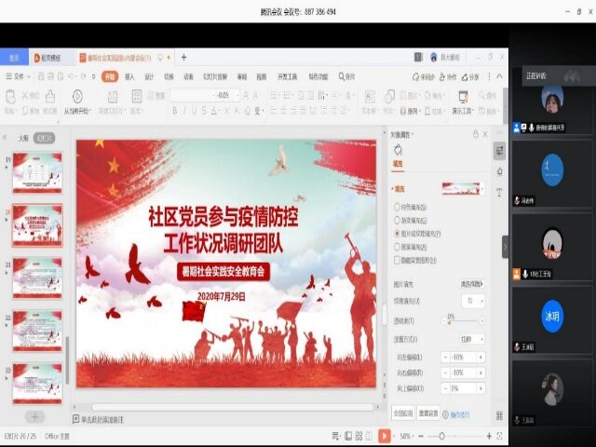This screenshot has width=596, height=447.
Task: Toggle the hide background graphics checkbox
Action: pos(398,260)
